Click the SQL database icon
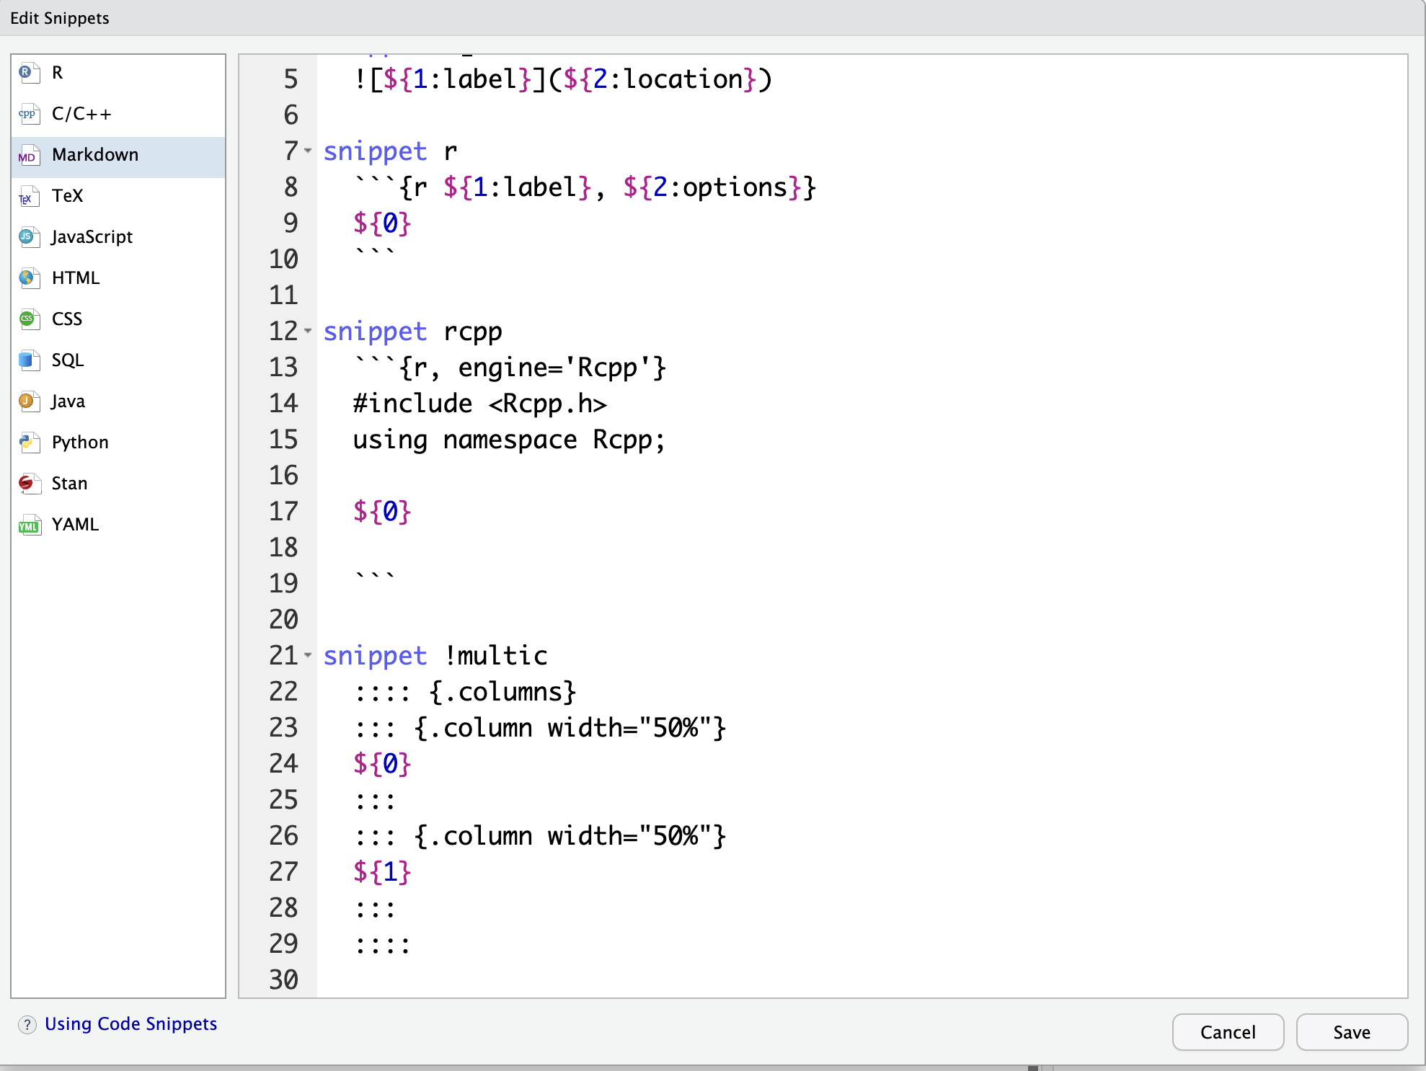The width and height of the screenshot is (1426, 1071). [x=28, y=360]
